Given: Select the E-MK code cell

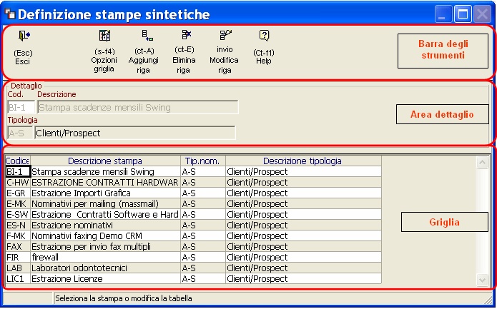Looking at the screenshot, I should pyautogui.click(x=18, y=204).
